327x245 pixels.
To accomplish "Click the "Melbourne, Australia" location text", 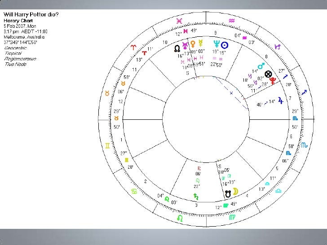I will pos(24,37).
